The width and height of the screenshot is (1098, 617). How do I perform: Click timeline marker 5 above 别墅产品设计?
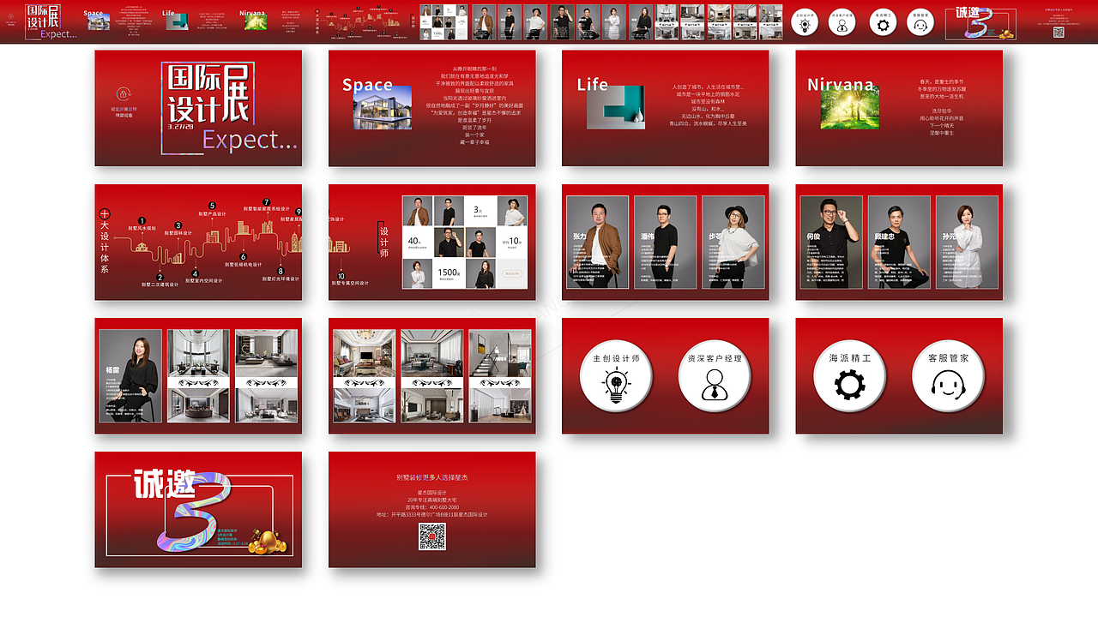pos(212,206)
